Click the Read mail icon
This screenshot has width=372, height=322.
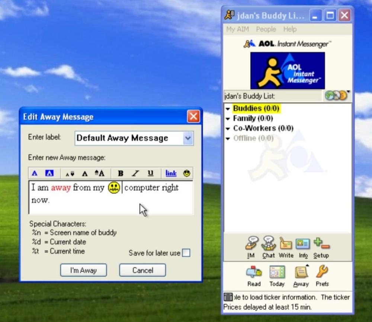pos(254,273)
